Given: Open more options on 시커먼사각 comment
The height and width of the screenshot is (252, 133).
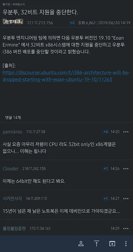Looking at the screenshot, I should [126, 198].
